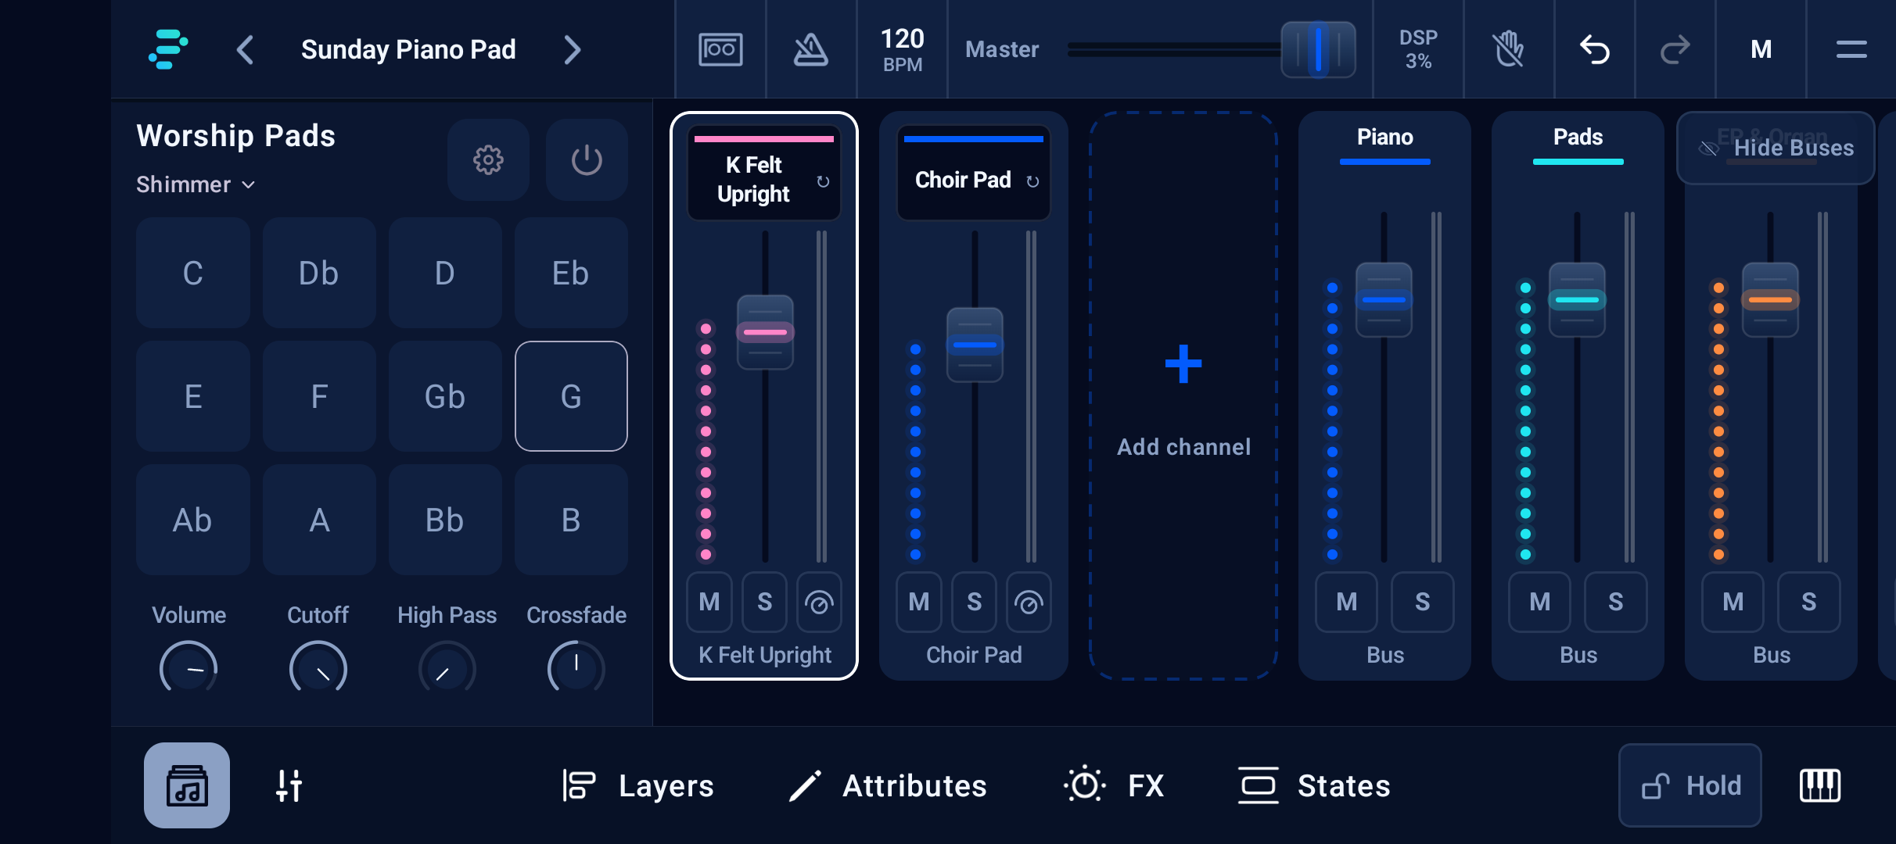Open the hamburger menu

pos(1851,49)
